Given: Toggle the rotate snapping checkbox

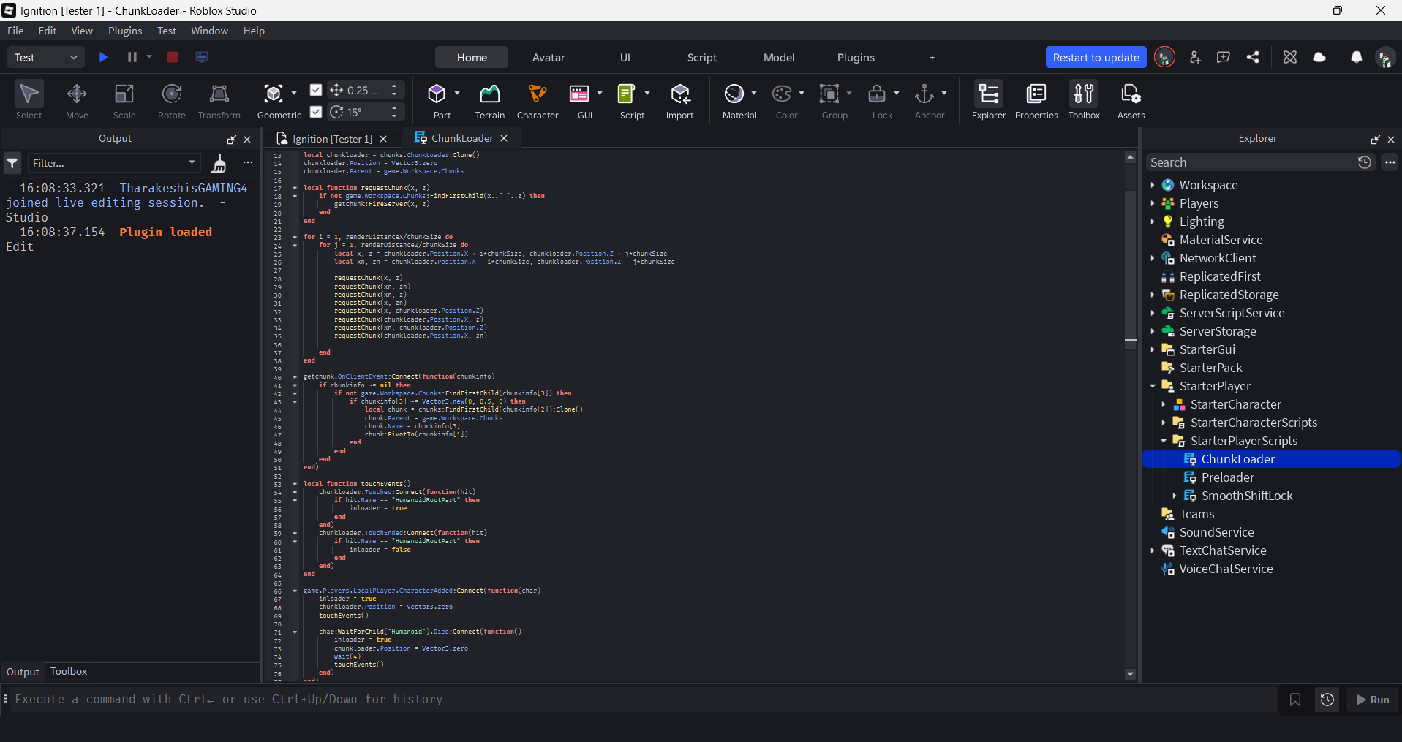Looking at the screenshot, I should [x=316, y=112].
